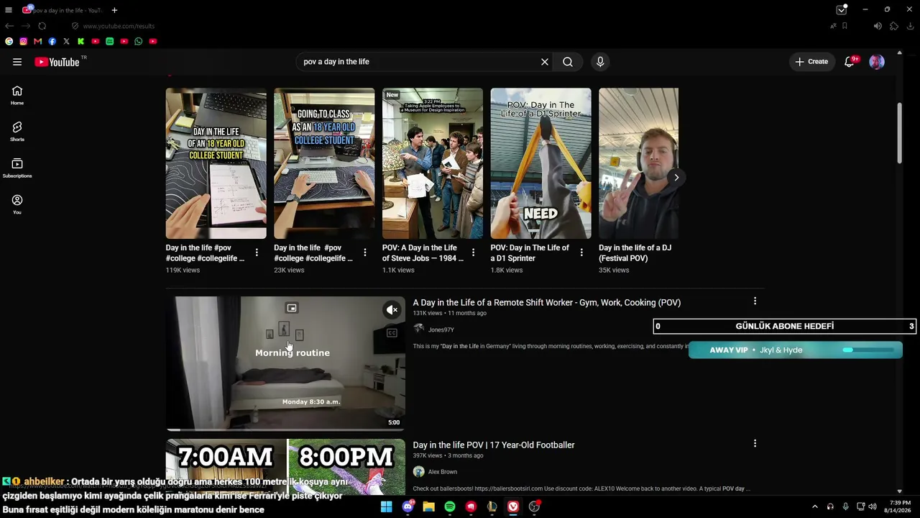Viewport: 920px width, 518px height.
Task: Go to the YouTube home logo
Action: point(57,62)
